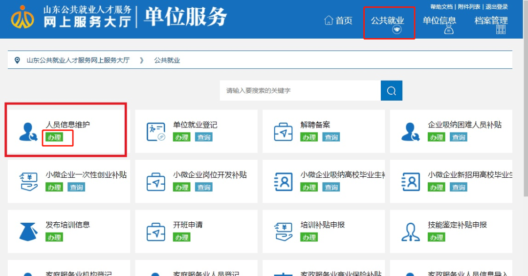
Task: Click 办理 under 技能鉴定补贴申报
Action: point(437,237)
